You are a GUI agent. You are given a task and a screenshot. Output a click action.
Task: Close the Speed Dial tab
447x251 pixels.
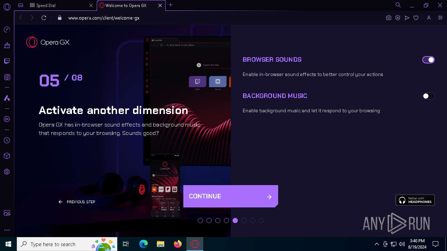point(91,6)
